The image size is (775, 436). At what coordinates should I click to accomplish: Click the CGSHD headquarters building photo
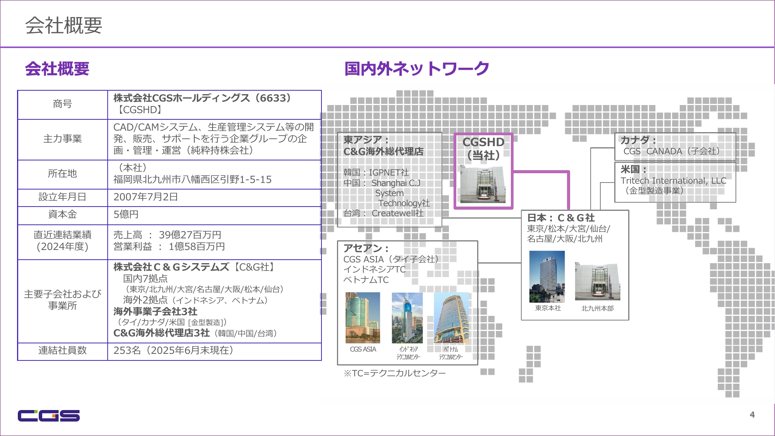click(483, 184)
